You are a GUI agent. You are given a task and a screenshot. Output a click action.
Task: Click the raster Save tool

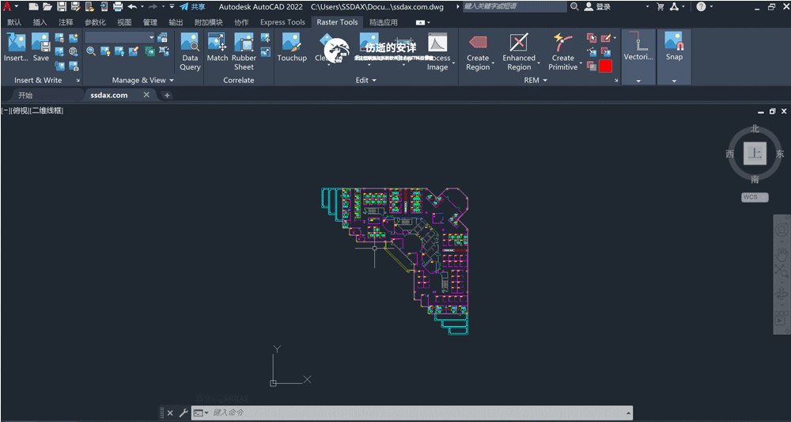[41, 48]
